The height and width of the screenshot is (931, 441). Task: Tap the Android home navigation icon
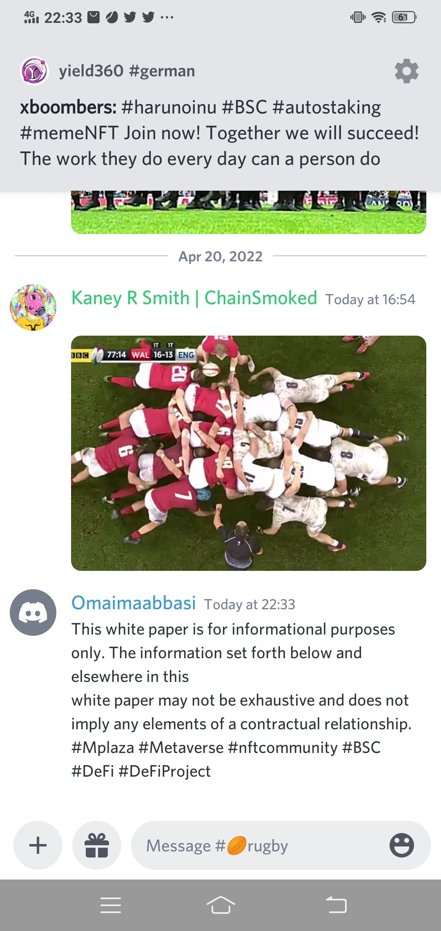pyautogui.click(x=220, y=905)
